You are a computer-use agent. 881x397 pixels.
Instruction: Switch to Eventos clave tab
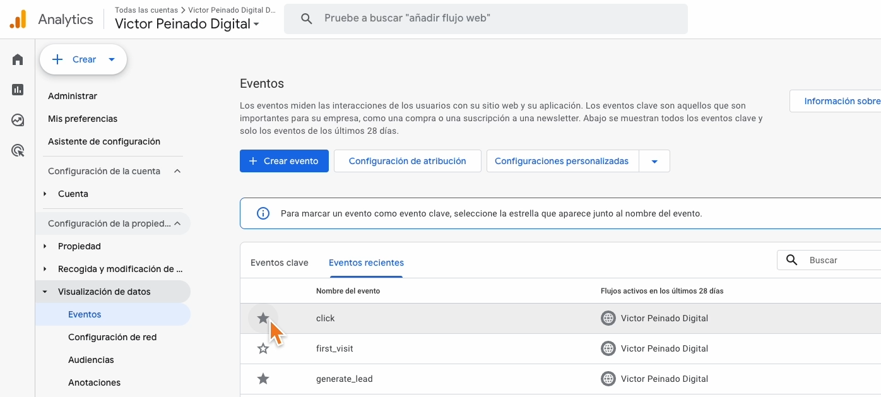click(x=279, y=263)
